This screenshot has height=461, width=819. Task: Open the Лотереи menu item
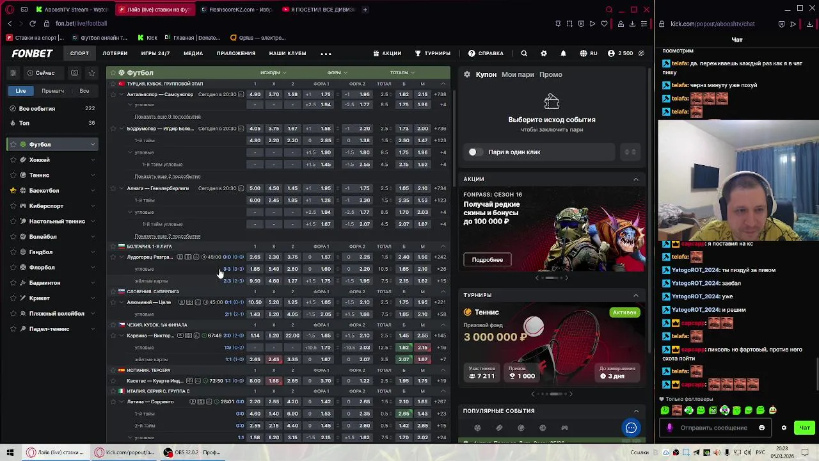[x=115, y=53]
